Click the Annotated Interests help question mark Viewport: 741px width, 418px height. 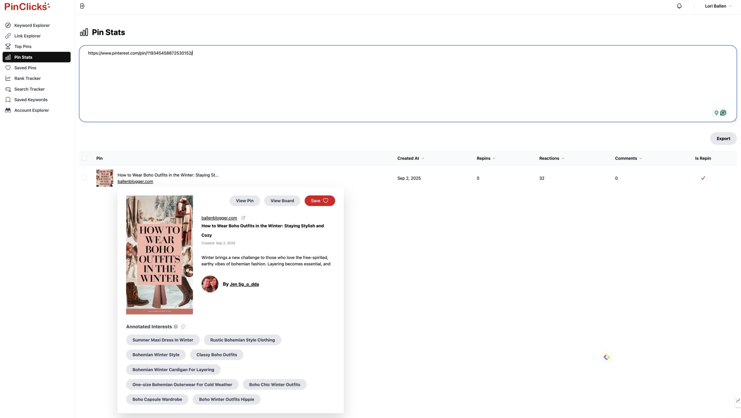176,327
